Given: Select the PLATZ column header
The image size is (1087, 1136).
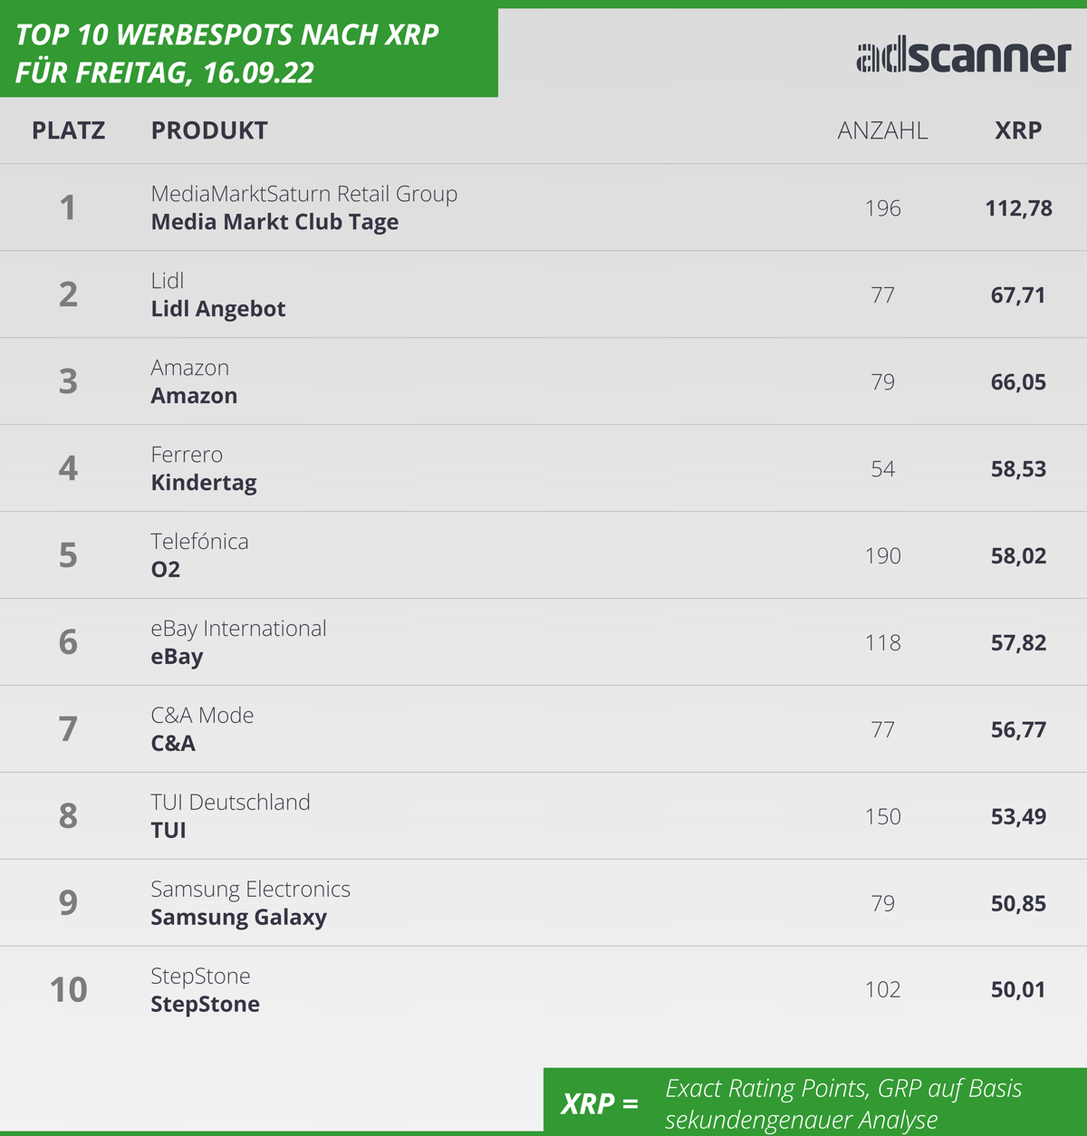Looking at the screenshot, I should coord(69,130).
